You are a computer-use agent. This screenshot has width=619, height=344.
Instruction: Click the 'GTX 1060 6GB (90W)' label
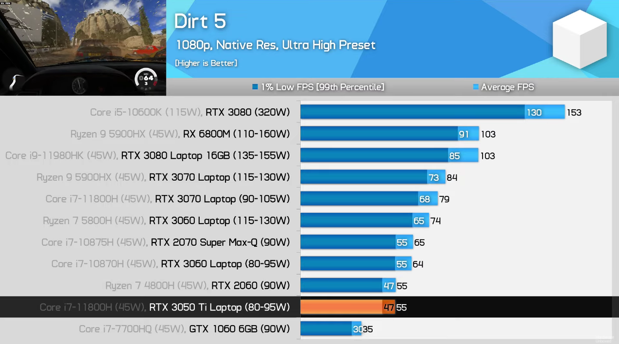[240, 329]
